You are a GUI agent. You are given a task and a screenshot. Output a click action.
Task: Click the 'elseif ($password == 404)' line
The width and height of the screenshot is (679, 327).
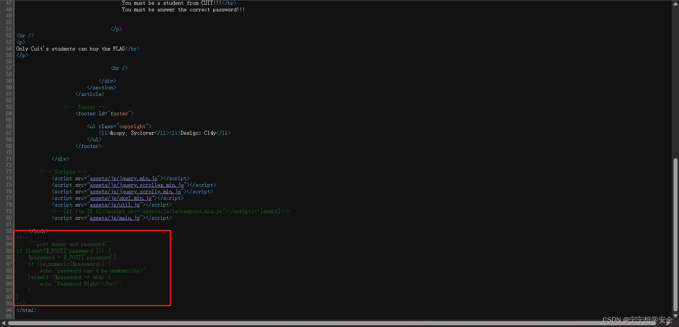tap(69, 277)
